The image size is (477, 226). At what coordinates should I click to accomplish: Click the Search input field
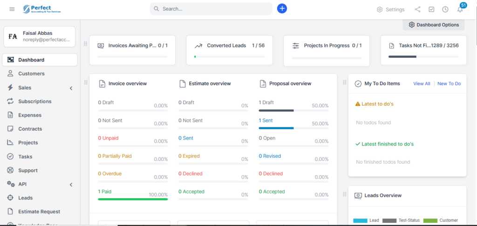pos(214,9)
